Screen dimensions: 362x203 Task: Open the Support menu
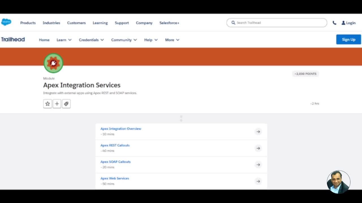coord(122,23)
